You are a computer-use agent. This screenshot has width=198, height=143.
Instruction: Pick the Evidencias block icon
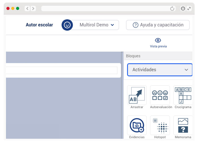pyautogui.click(x=137, y=125)
